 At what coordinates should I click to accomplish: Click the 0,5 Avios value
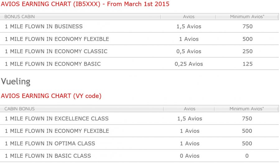click(189, 51)
